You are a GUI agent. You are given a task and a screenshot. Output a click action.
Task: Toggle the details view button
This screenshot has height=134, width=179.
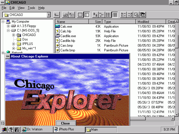pos(114,15)
